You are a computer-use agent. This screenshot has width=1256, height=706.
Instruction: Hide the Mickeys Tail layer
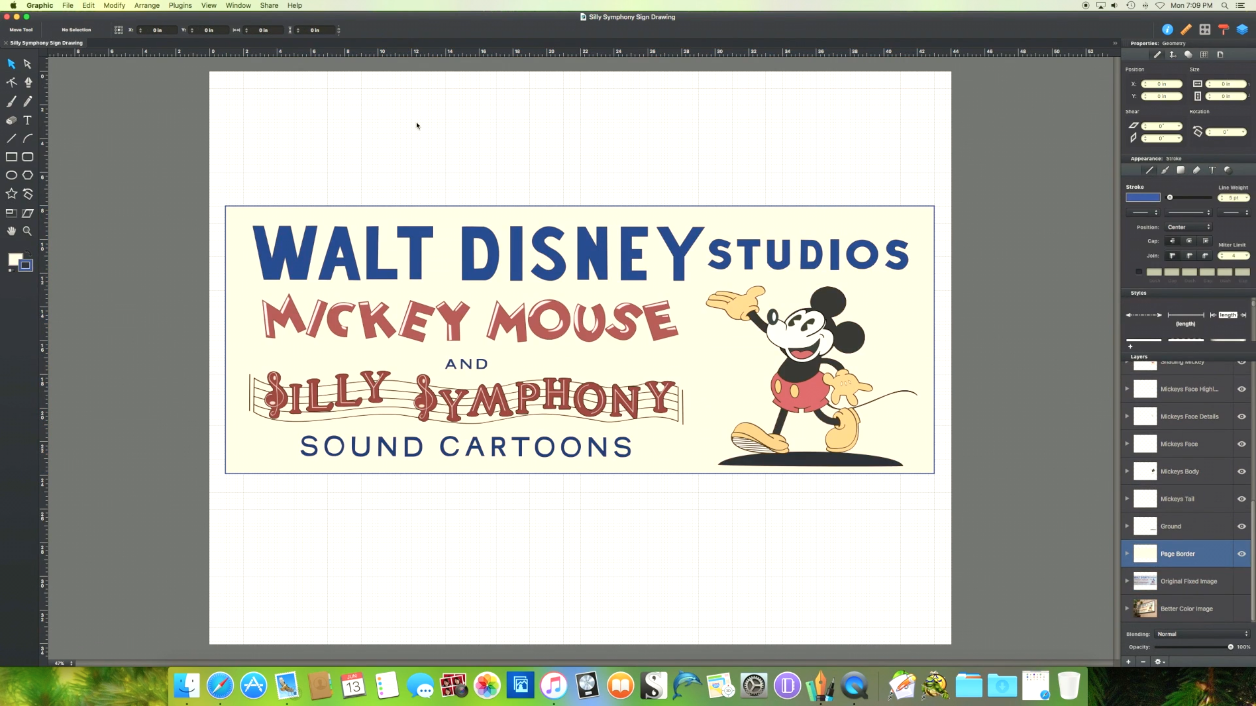(1241, 499)
